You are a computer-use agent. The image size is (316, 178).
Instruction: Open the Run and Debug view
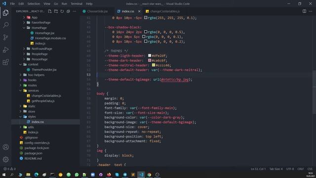pyautogui.click(x=5, y=49)
